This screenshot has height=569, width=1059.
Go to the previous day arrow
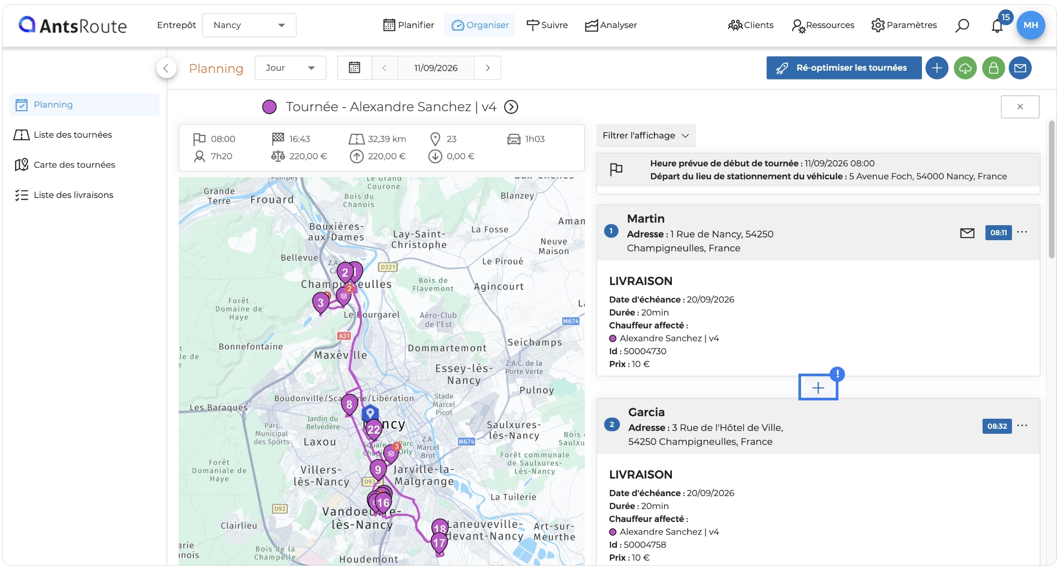click(x=384, y=68)
